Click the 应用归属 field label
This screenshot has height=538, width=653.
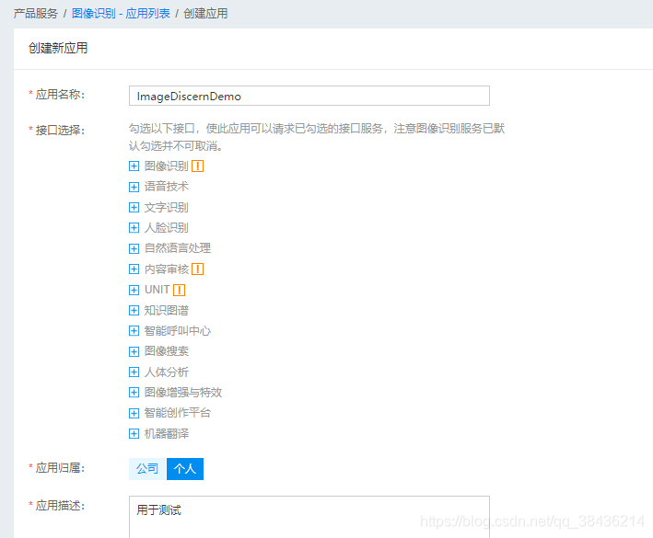[60, 468]
